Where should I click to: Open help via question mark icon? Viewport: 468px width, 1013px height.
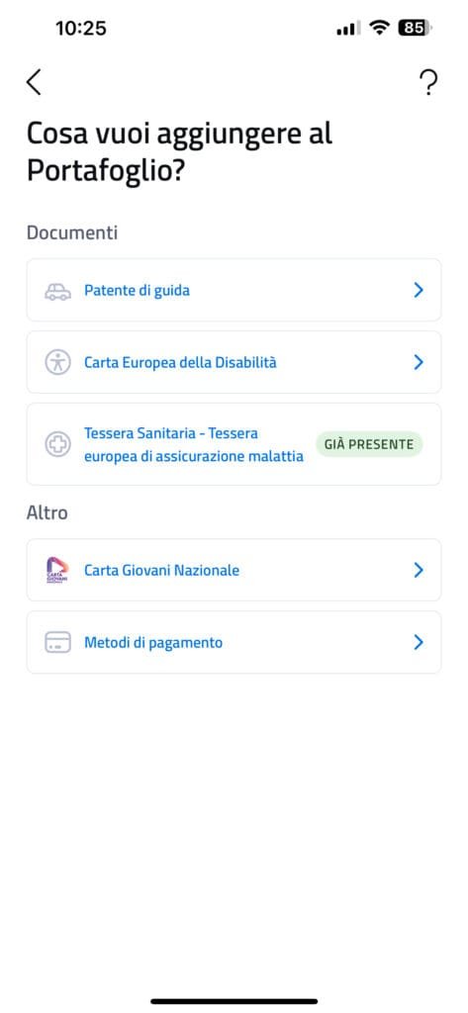pyautogui.click(x=427, y=83)
